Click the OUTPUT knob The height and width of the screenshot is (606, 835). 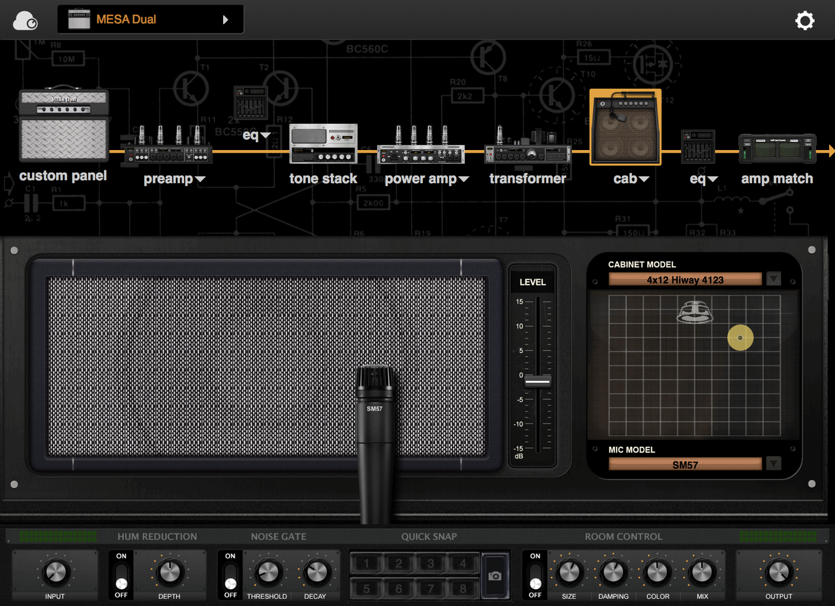[778, 572]
